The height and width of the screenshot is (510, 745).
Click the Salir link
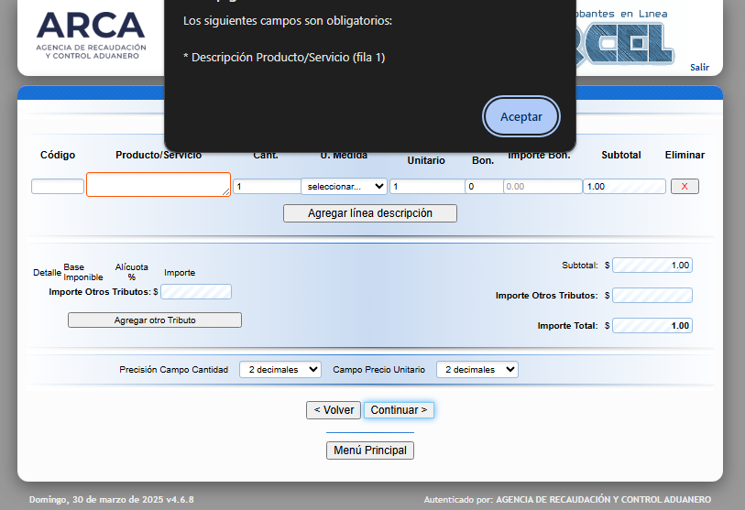pyautogui.click(x=699, y=67)
